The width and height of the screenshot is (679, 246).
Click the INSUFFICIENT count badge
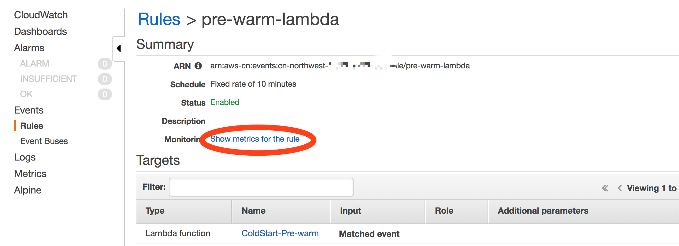[x=105, y=79]
